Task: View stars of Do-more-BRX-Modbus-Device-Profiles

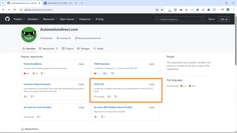Action: (x=96, y=117)
